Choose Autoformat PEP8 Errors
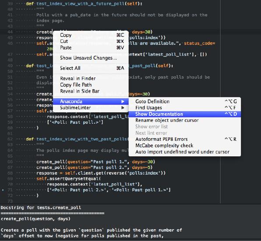This screenshot has height=241, width=261. (x=185, y=139)
